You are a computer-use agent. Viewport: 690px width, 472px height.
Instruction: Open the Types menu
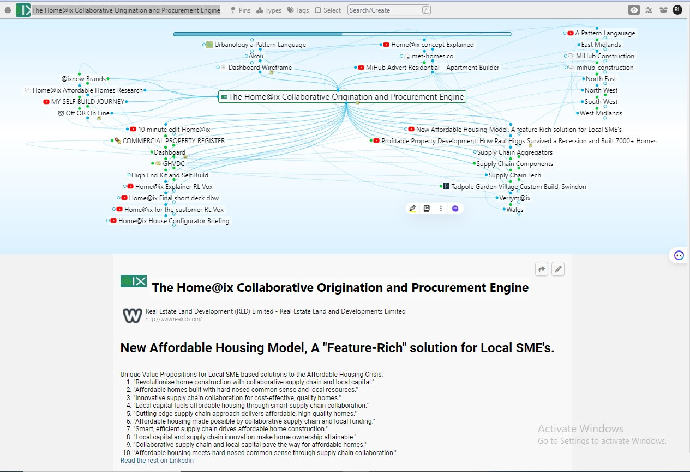(x=269, y=10)
